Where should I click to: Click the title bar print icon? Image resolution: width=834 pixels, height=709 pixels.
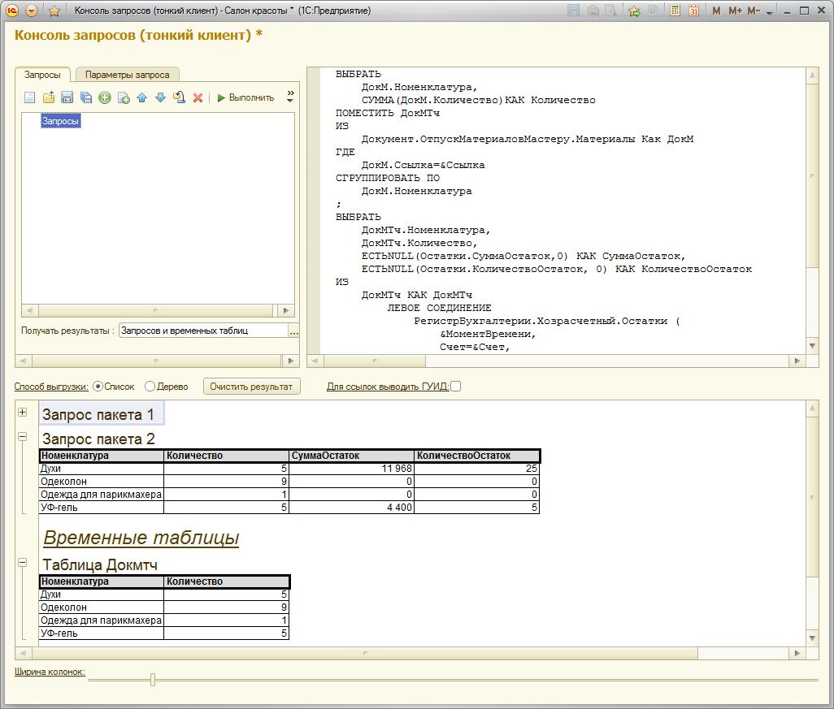click(x=593, y=11)
